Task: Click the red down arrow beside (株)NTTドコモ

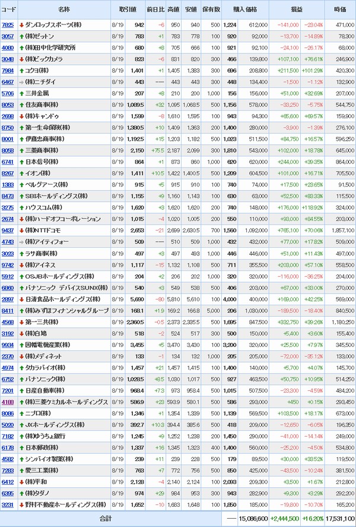Action: pyautogui.click(x=22, y=231)
